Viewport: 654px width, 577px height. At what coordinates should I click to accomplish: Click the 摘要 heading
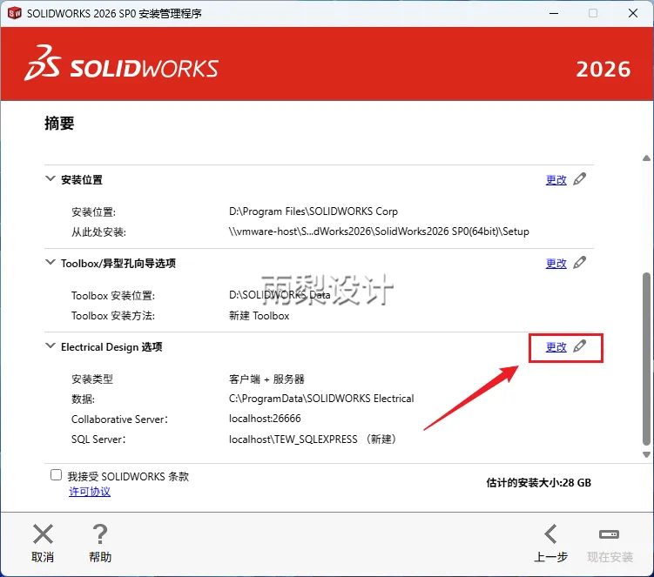pos(59,123)
